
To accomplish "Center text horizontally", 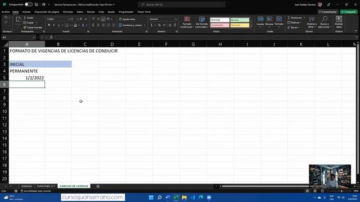I will tap(98, 25).
